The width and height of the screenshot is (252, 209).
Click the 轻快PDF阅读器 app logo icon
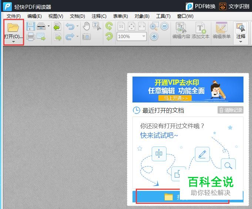[7, 7]
